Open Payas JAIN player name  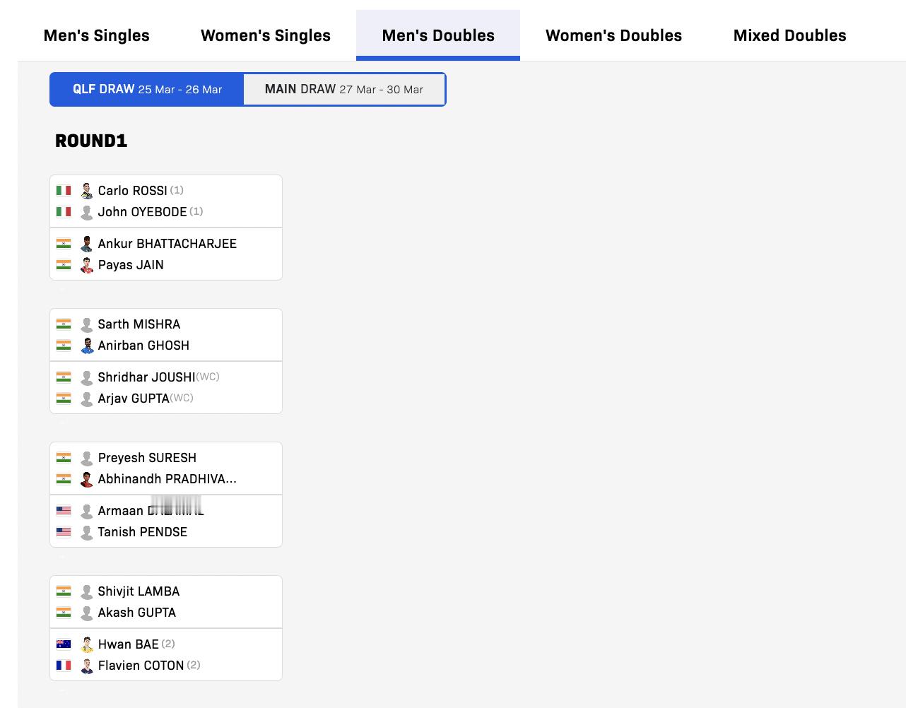[x=131, y=265]
